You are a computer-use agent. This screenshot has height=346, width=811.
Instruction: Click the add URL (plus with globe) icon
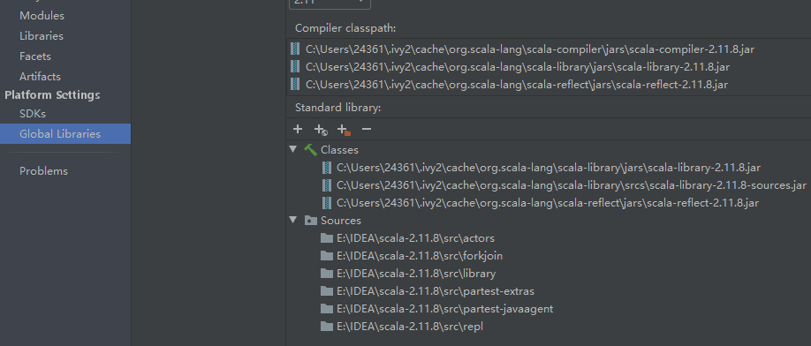(321, 130)
